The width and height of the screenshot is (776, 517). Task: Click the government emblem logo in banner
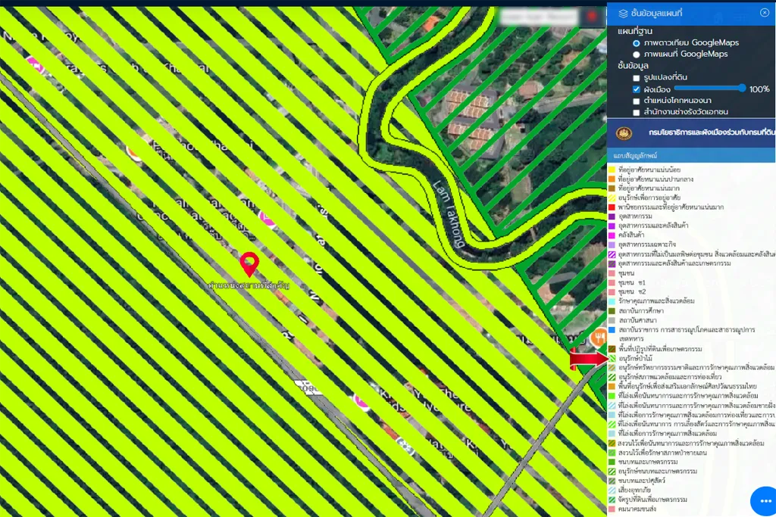pyautogui.click(x=624, y=132)
